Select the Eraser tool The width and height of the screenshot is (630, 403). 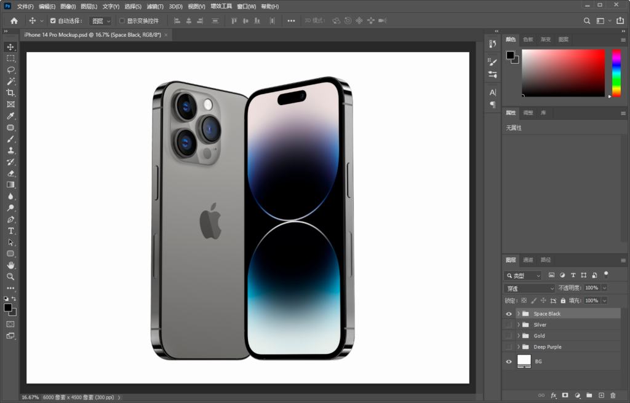click(x=10, y=173)
